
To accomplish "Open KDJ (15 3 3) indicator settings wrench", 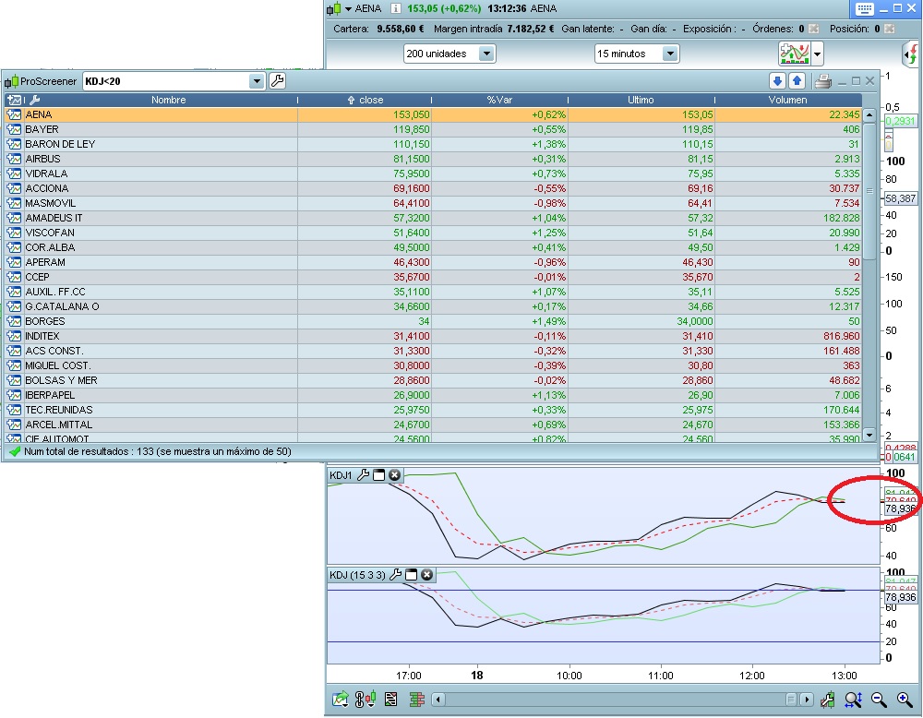I will [396, 574].
